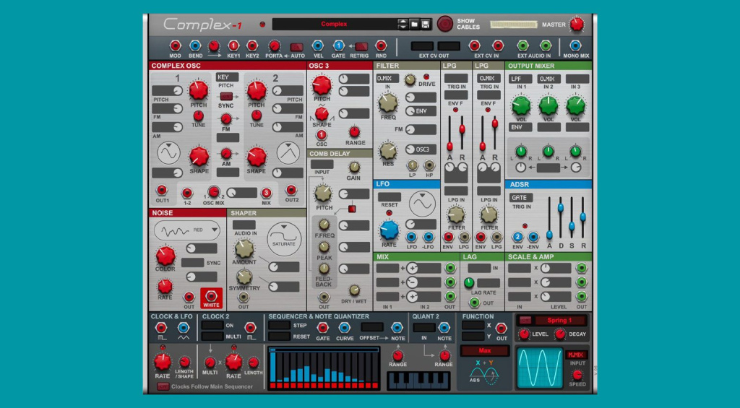Click the GATE output jack in top row
The width and height of the screenshot is (740, 408).
[x=338, y=45]
